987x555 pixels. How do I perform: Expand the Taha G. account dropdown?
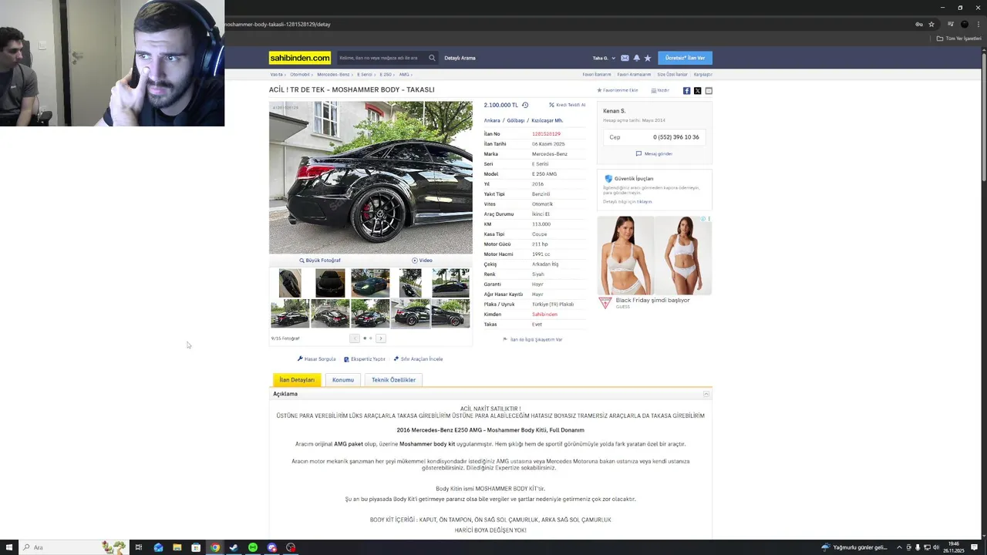pos(604,58)
